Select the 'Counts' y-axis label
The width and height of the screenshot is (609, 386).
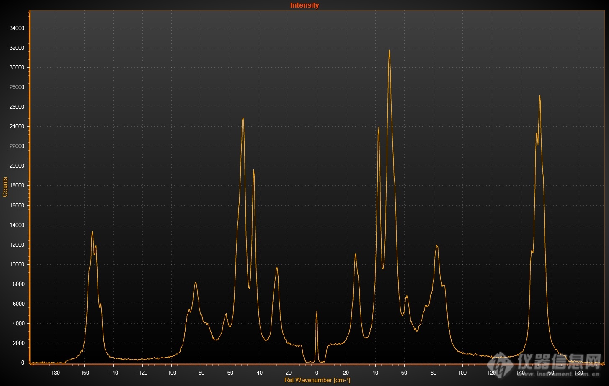[5, 187]
